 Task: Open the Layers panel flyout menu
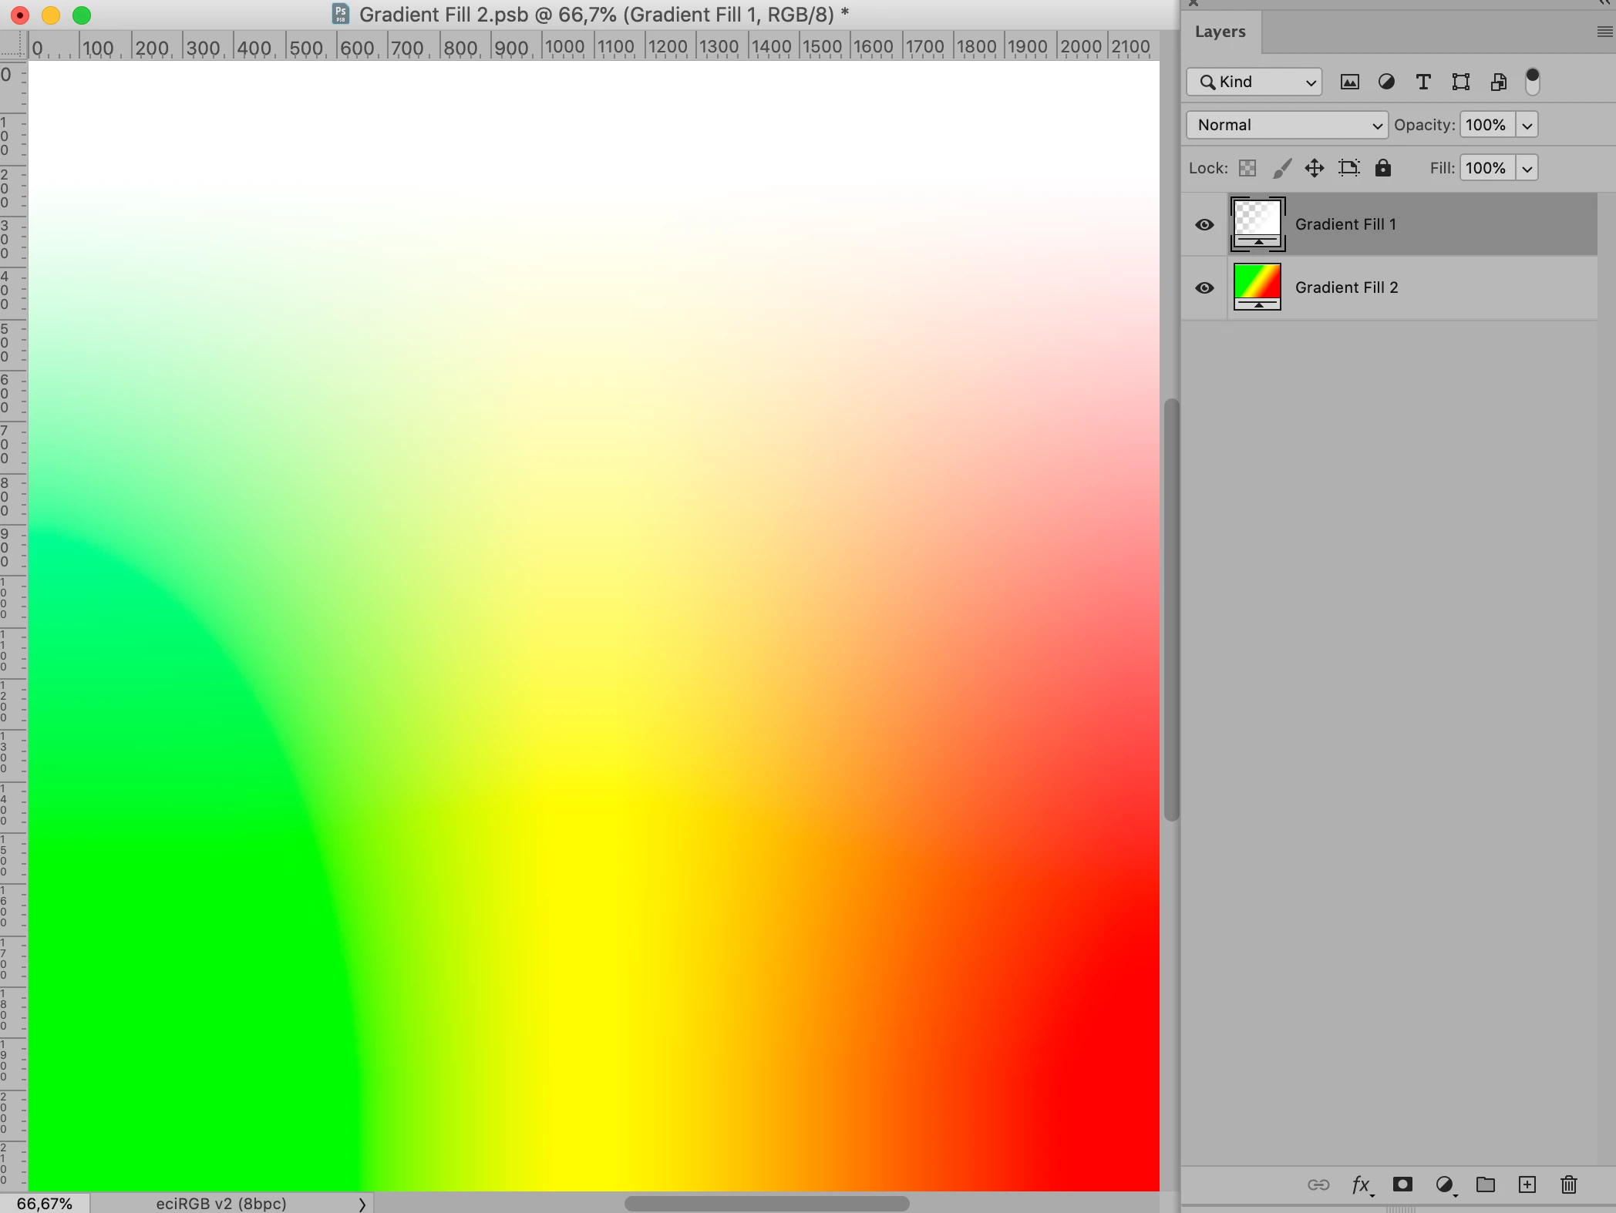[1604, 32]
